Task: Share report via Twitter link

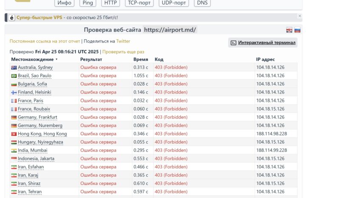Action: click(x=123, y=41)
